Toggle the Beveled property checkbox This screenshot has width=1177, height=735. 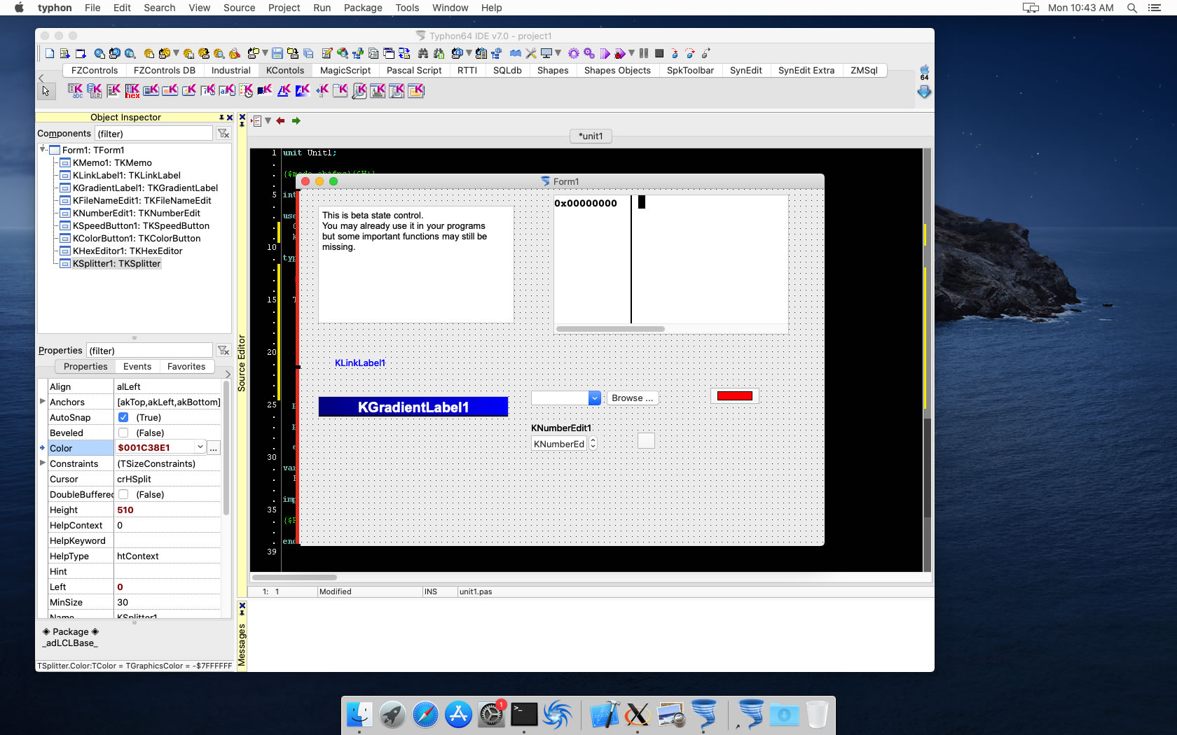click(123, 433)
